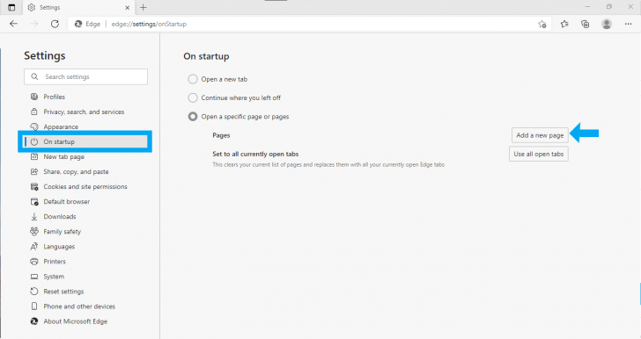Screen dimensions: 641x339
Task: Reload the page with the refresh icon
Action: 55,24
